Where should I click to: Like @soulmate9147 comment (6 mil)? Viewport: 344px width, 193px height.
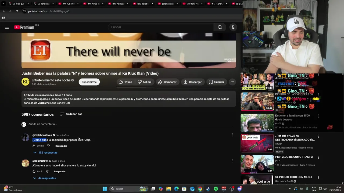coord(34,171)
